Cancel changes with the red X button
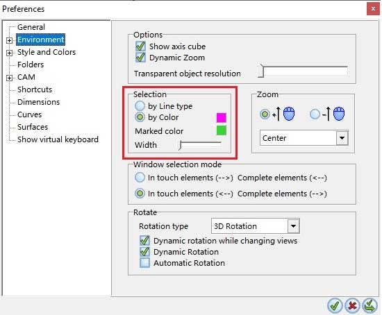The height and width of the screenshot is (315, 382). 352,305
